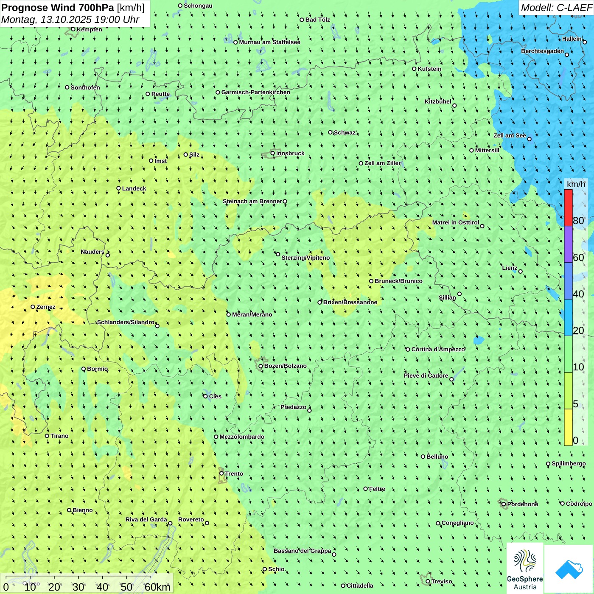Click the Zell am Ziller label
Screen dimensions: 594x594
(383, 163)
